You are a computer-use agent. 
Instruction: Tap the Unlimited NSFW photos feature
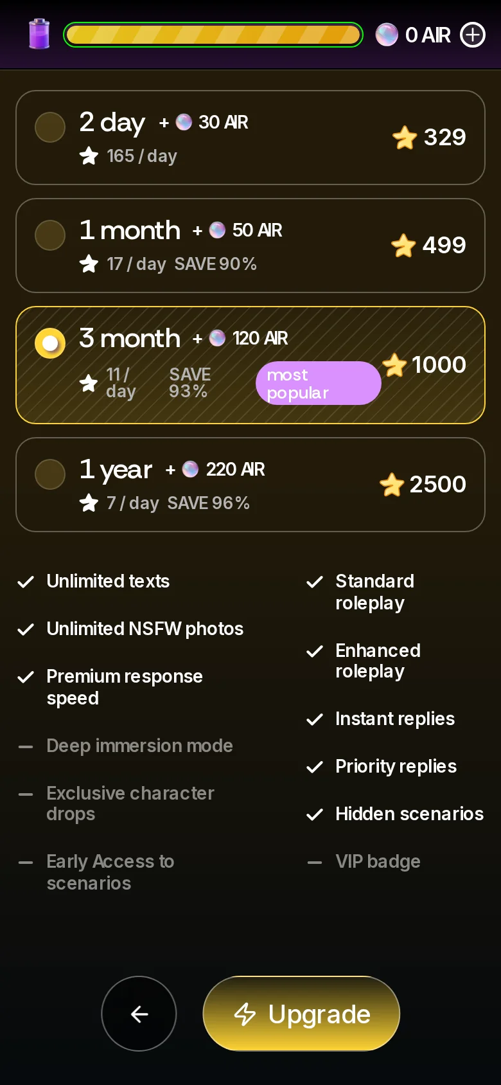pos(145,629)
